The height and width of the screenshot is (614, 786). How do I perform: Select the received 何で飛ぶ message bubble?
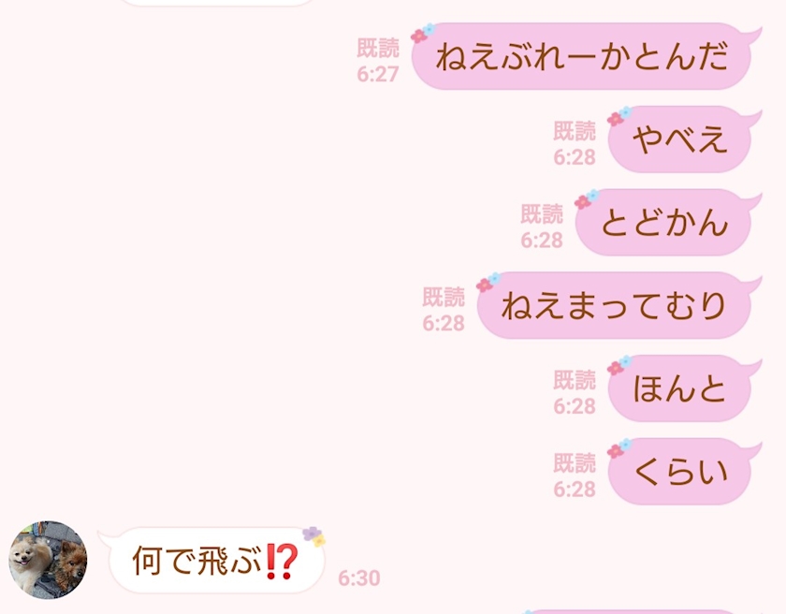click(x=213, y=561)
